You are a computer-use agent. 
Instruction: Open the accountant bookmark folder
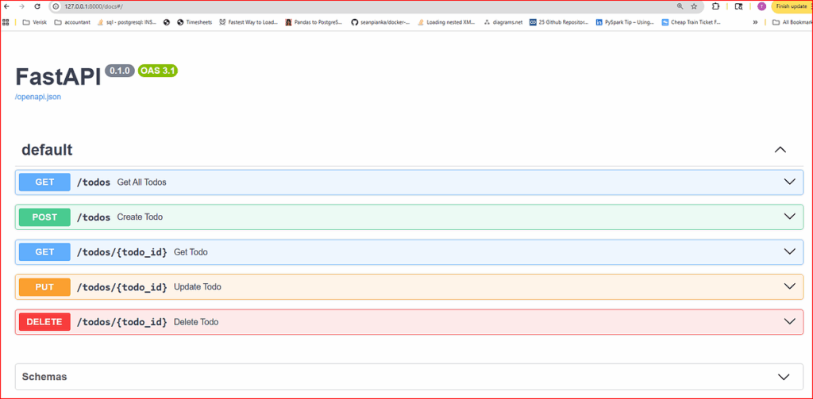tap(72, 22)
